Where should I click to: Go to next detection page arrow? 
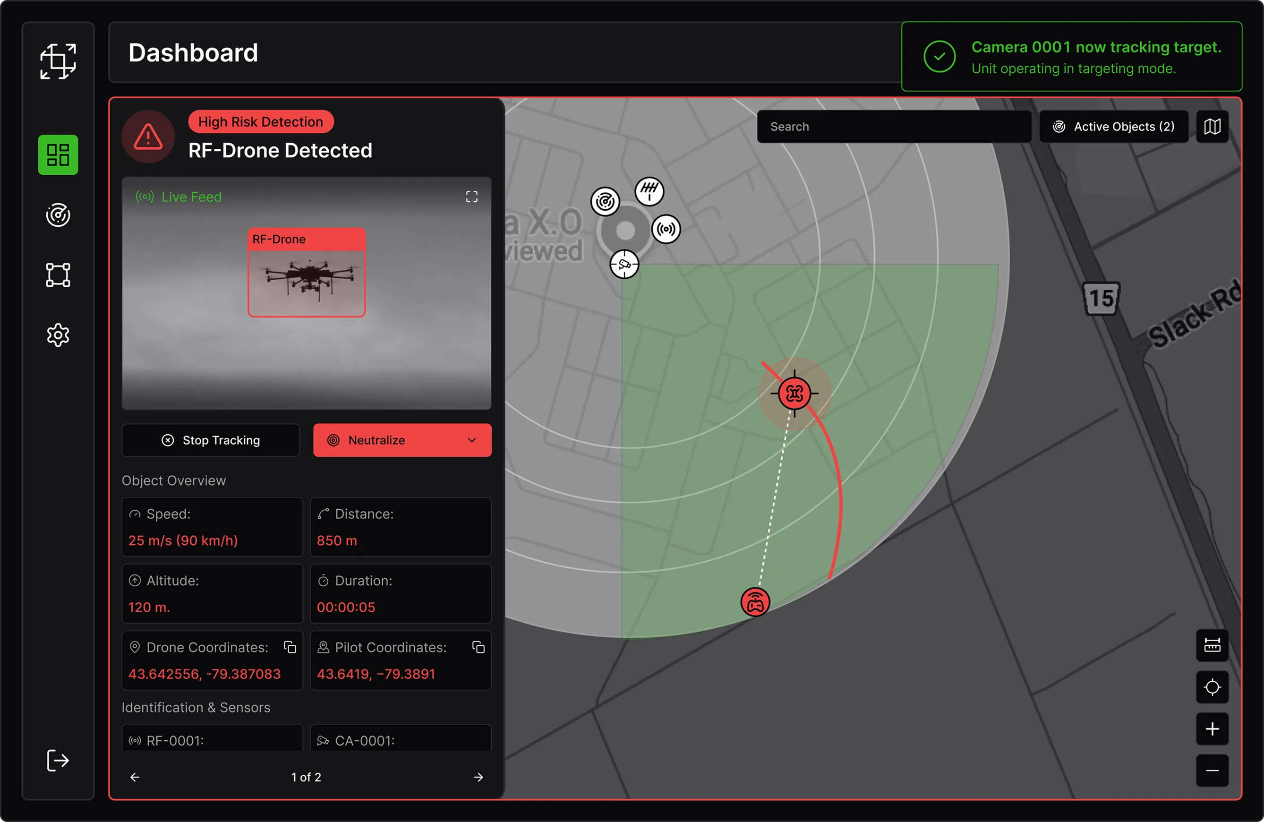(478, 777)
